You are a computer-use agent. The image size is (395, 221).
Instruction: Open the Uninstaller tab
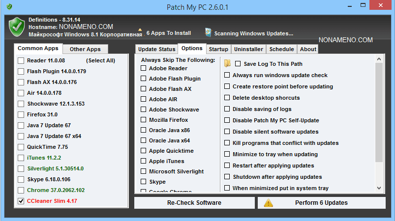tap(248, 49)
